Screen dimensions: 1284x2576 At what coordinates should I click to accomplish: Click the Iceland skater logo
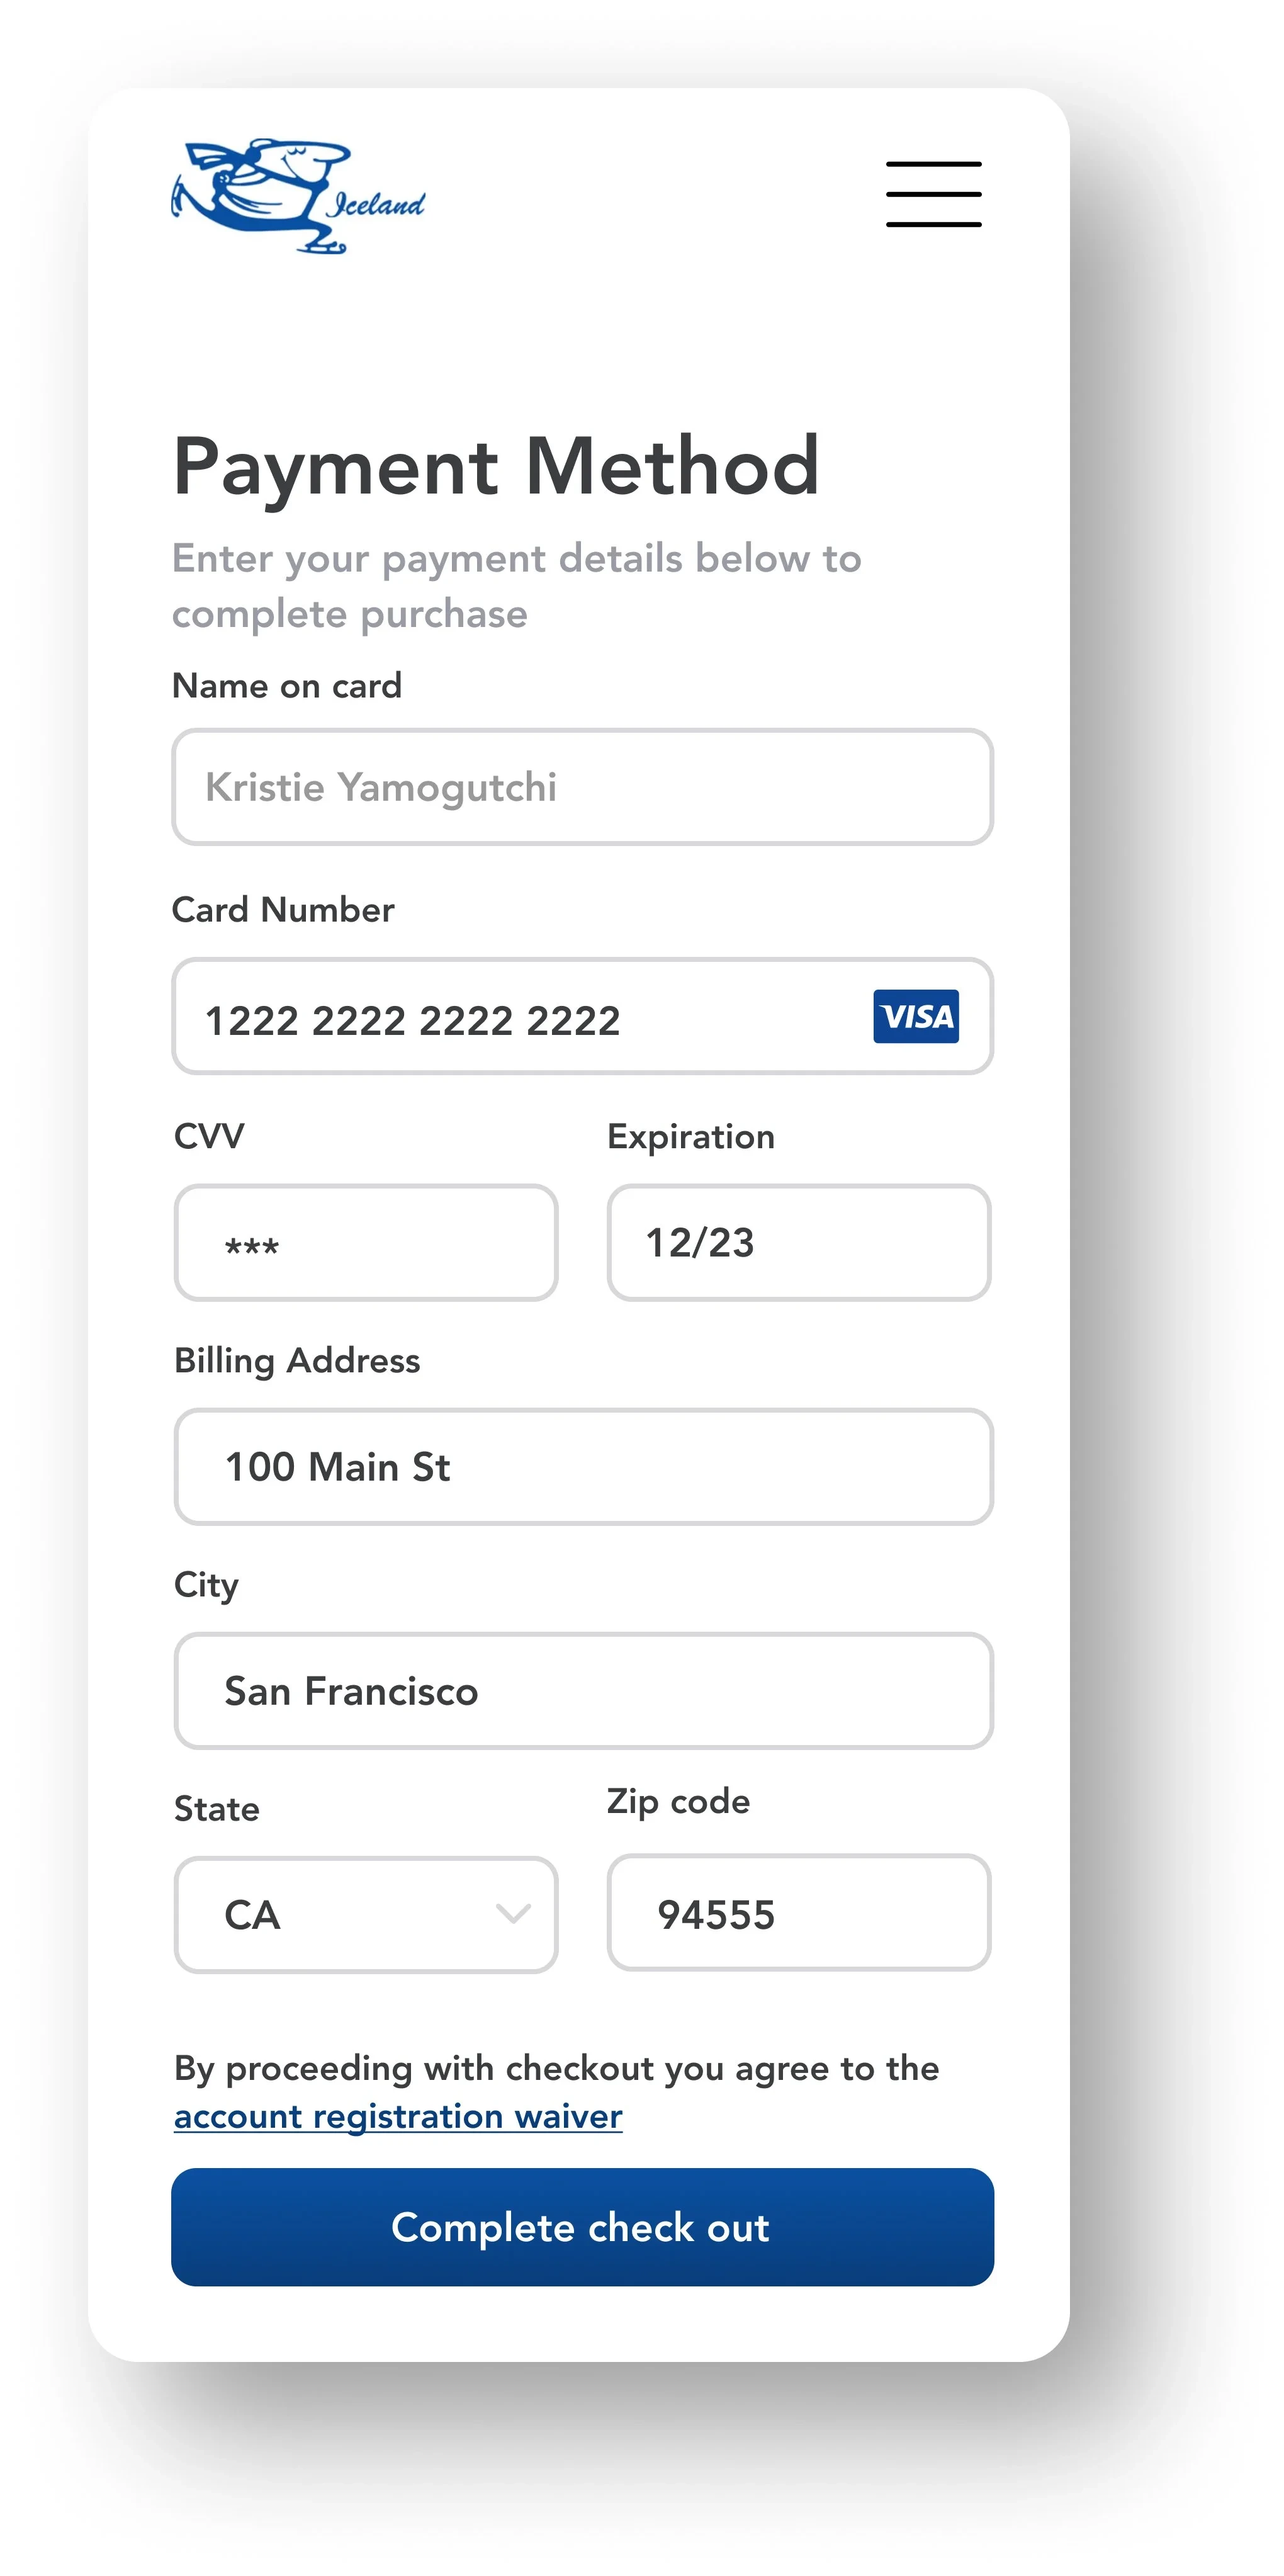coord(298,196)
